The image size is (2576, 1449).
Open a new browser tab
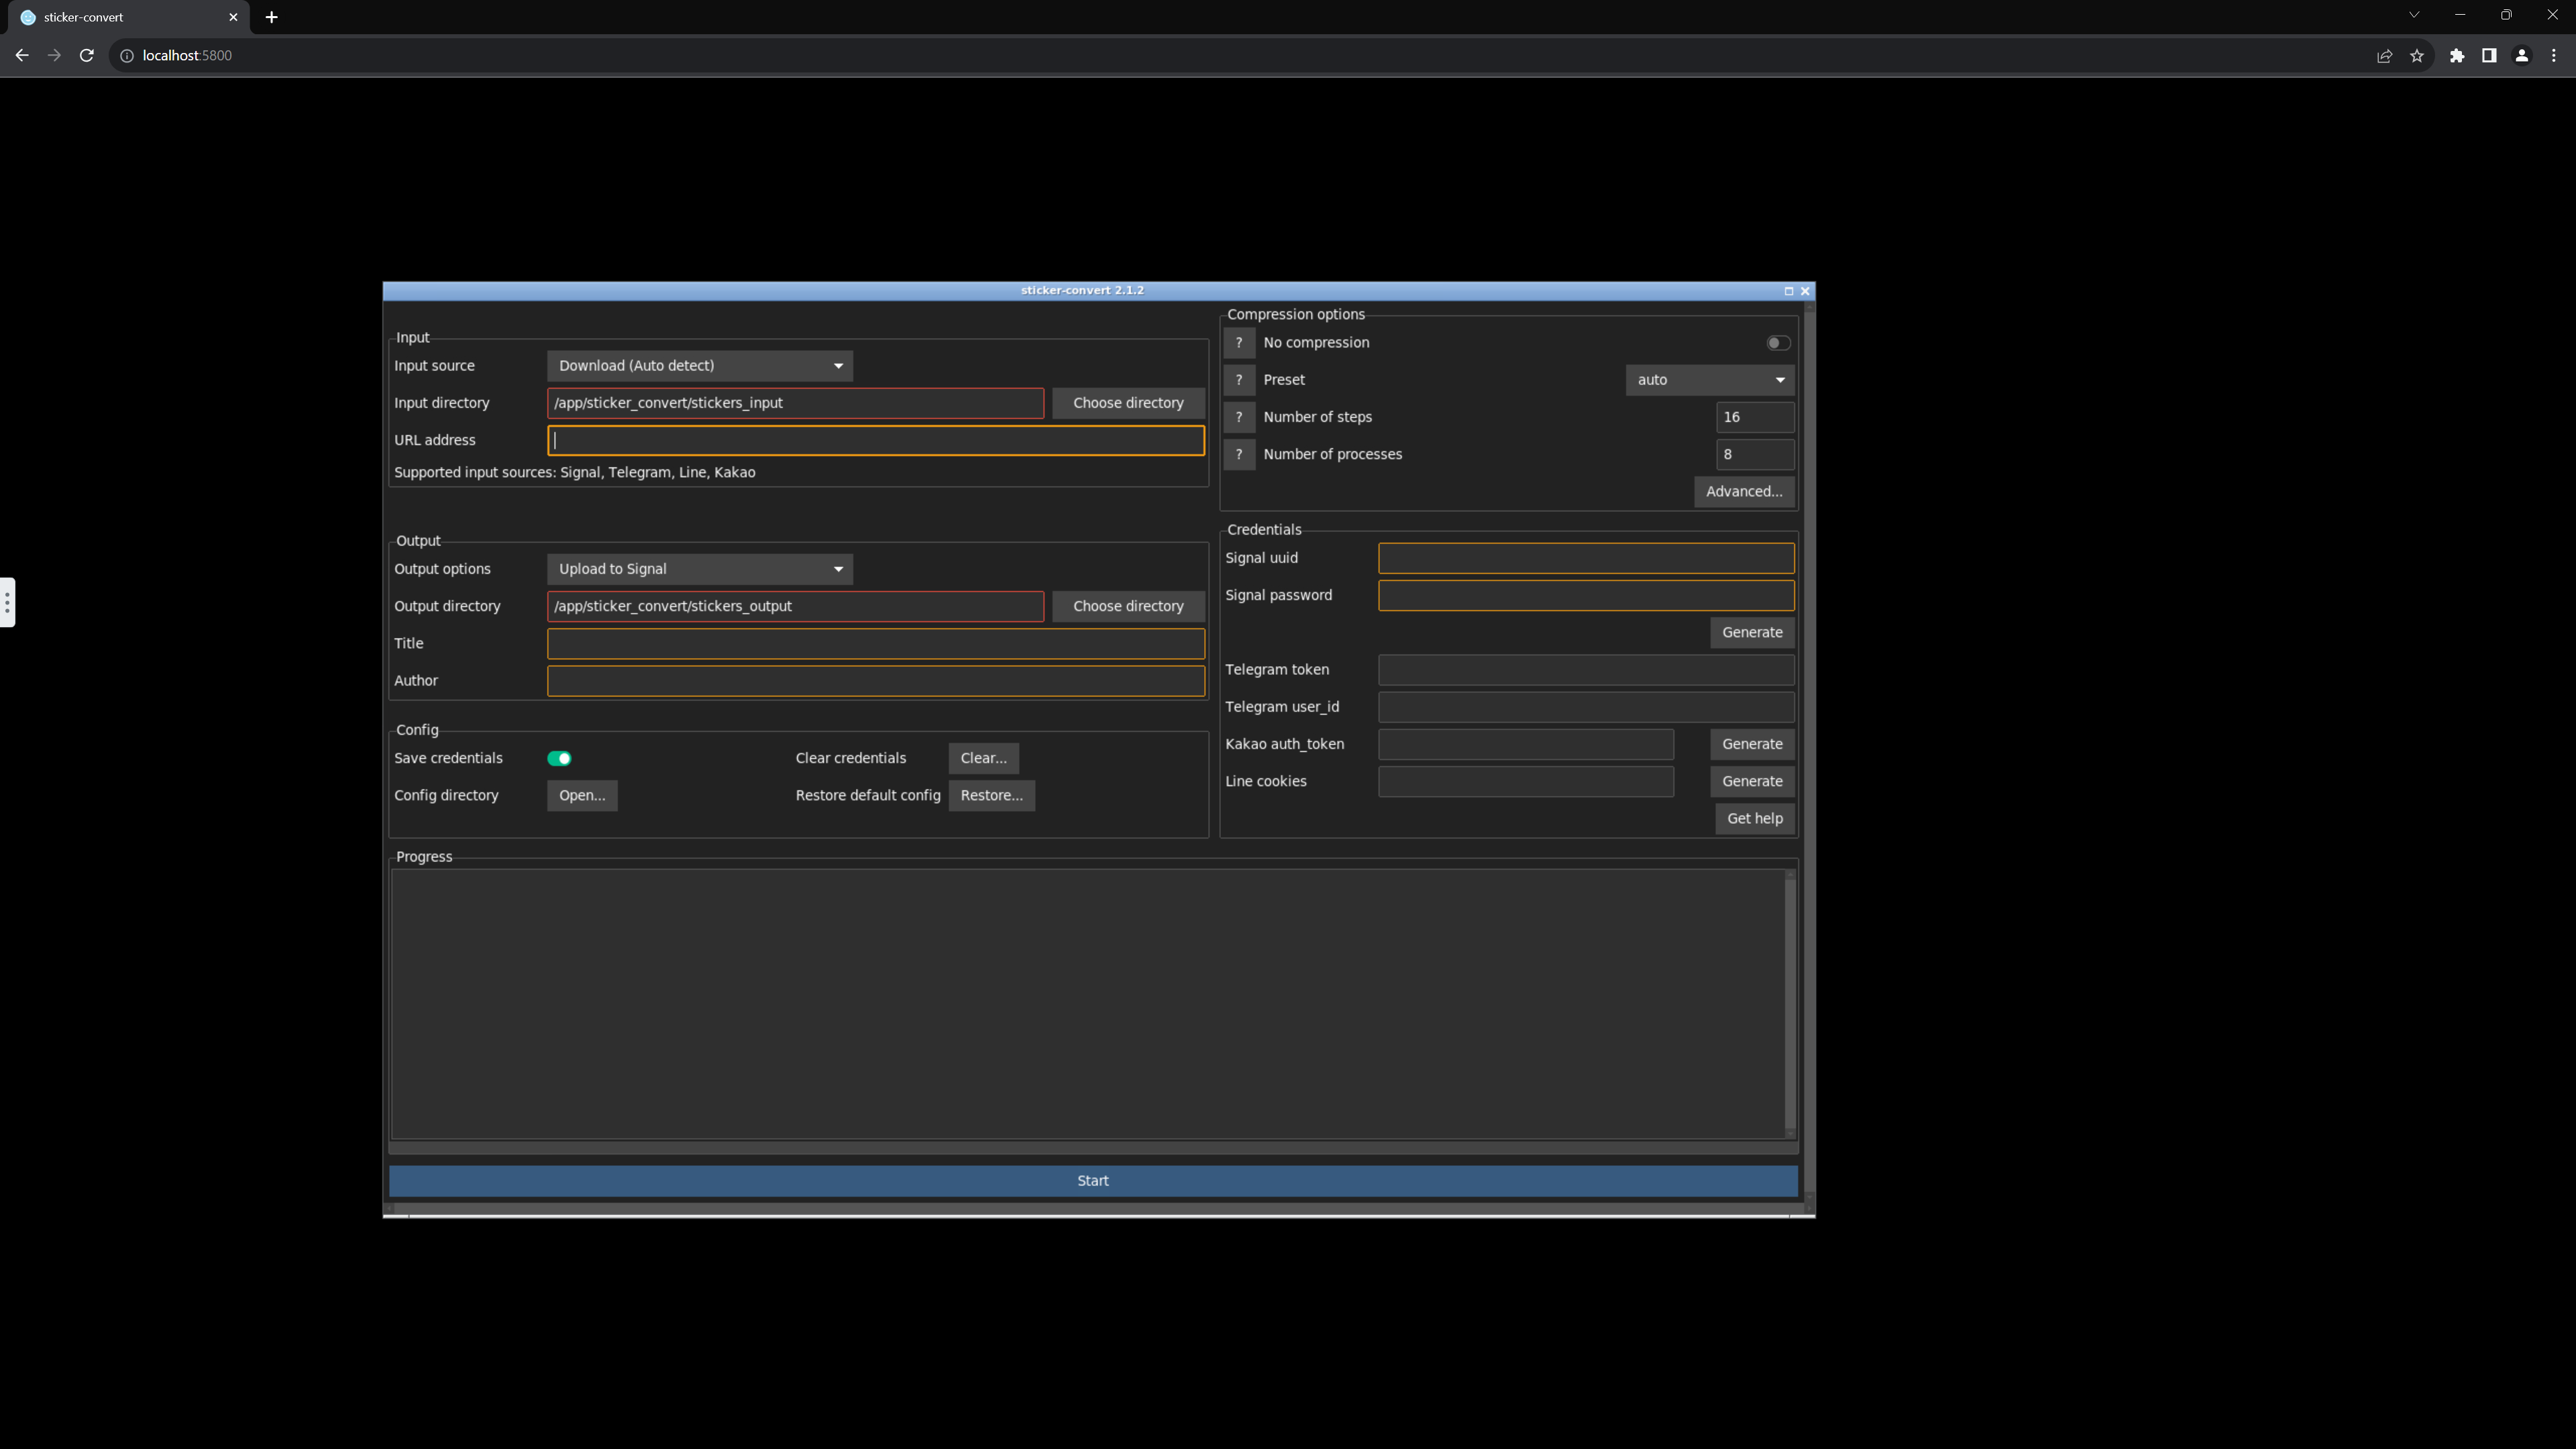pyautogui.click(x=272, y=17)
